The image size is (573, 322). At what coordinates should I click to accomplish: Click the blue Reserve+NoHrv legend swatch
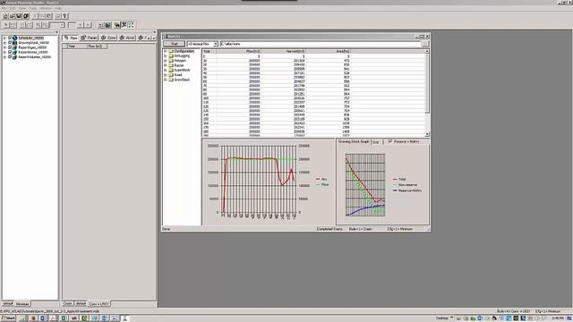(x=395, y=191)
